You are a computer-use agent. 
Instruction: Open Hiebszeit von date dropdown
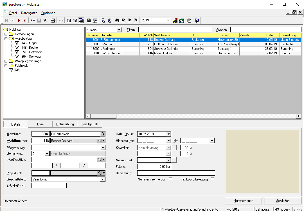[x=169, y=141]
